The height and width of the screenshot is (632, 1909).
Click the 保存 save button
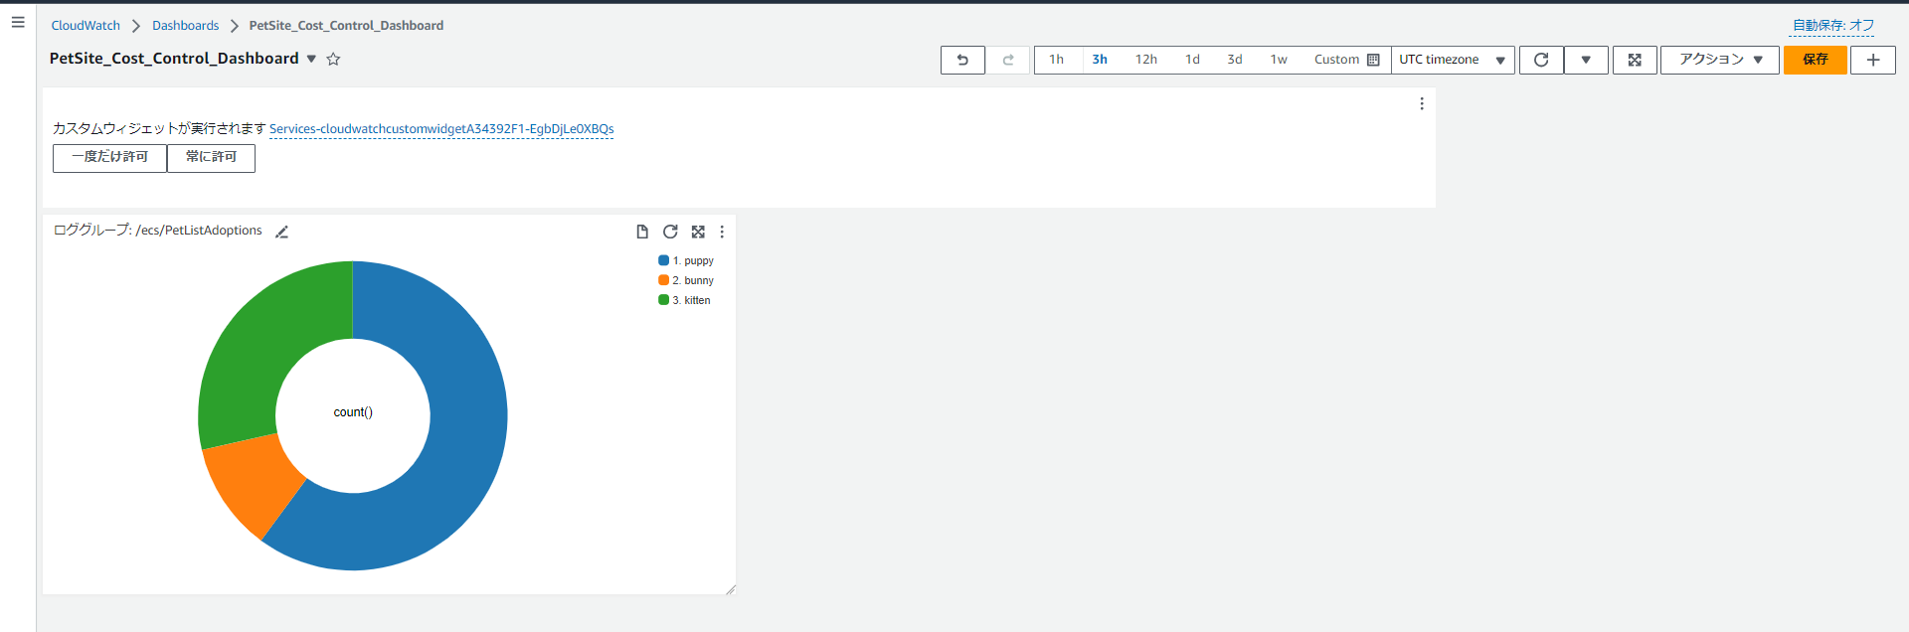click(x=1816, y=60)
